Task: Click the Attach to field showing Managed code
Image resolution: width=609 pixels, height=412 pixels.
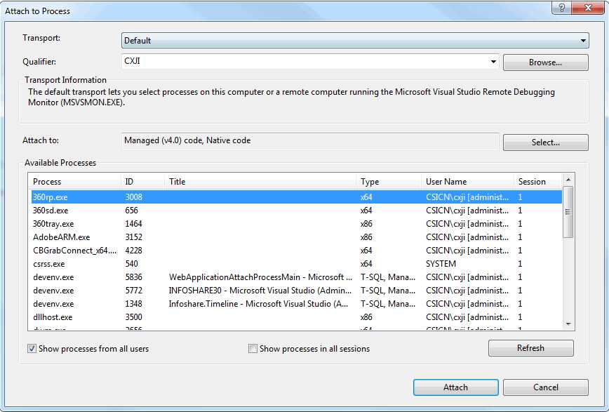Action: 310,141
